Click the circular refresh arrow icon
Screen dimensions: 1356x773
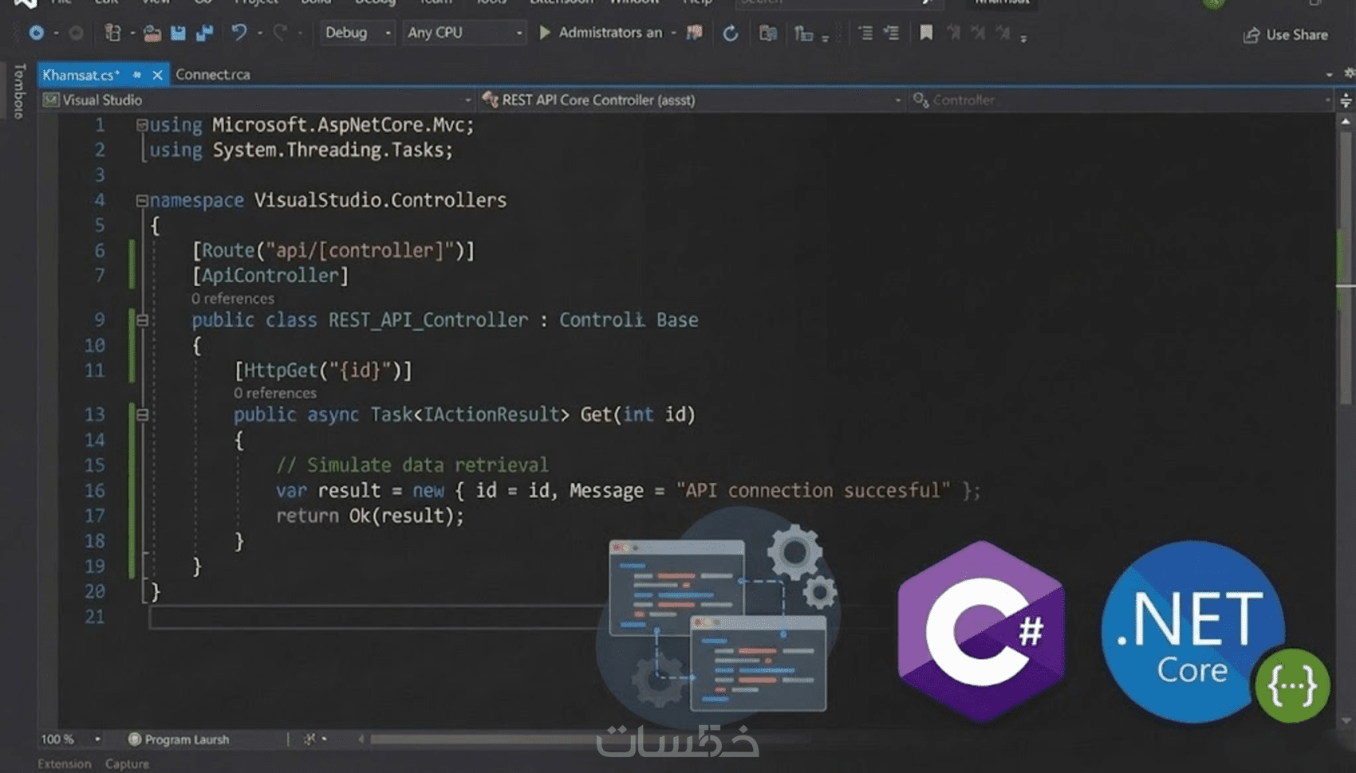click(x=730, y=33)
